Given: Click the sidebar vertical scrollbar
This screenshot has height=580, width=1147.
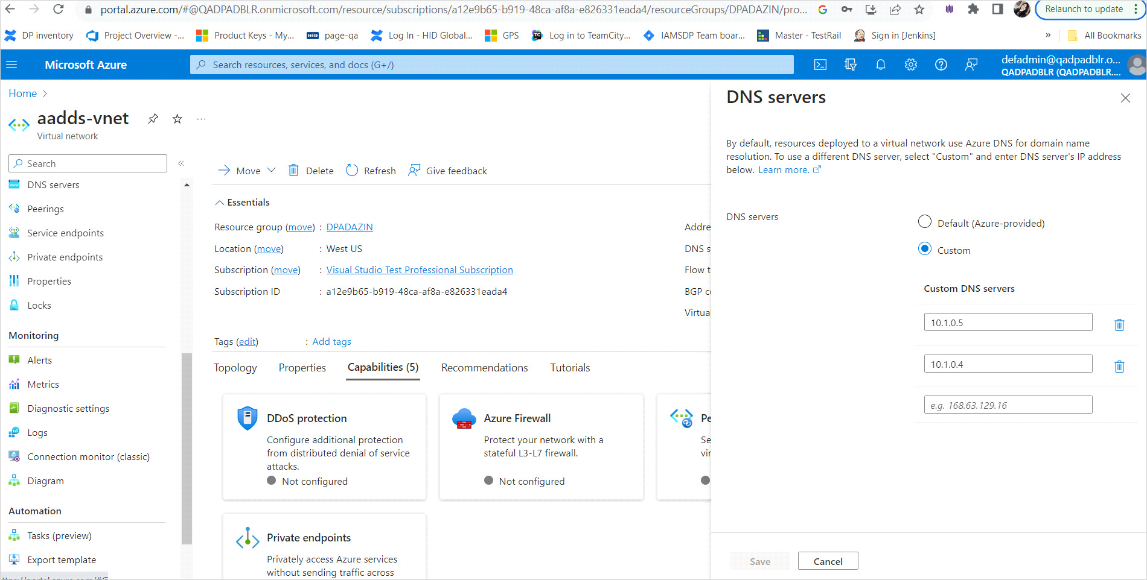Looking at the screenshot, I should coord(187,446).
